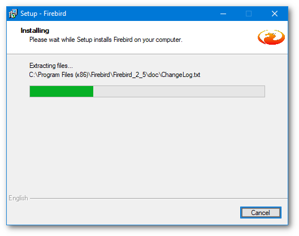This screenshot has height=236, width=299.
Task: Cancel the Firebird installation
Action: [x=261, y=212]
